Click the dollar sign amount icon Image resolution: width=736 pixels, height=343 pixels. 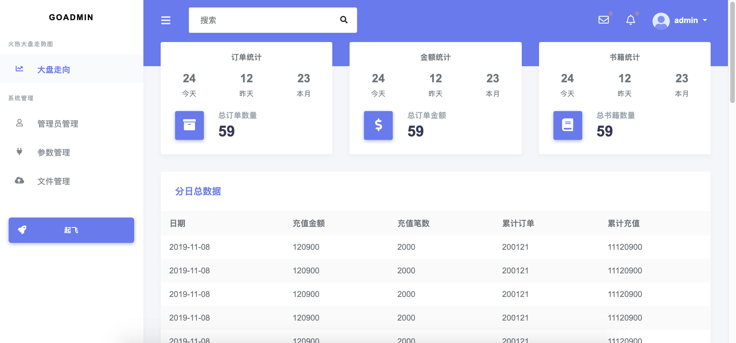click(378, 125)
